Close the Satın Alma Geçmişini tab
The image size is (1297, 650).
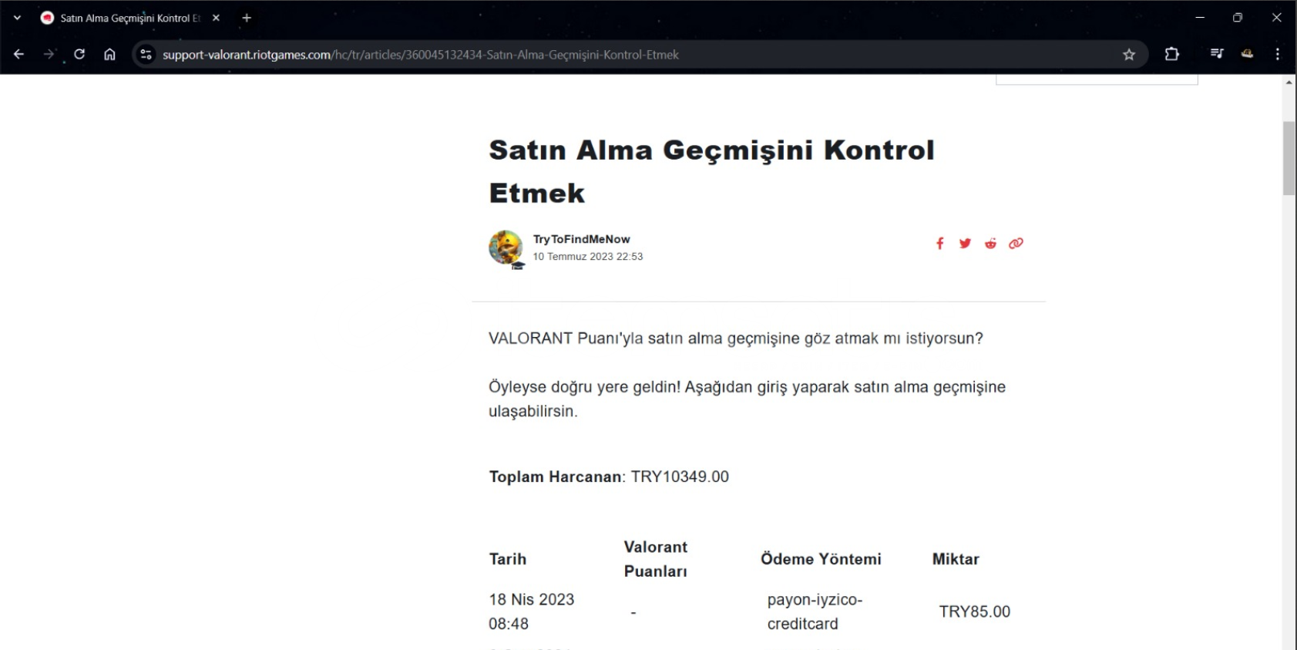pos(216,18)
